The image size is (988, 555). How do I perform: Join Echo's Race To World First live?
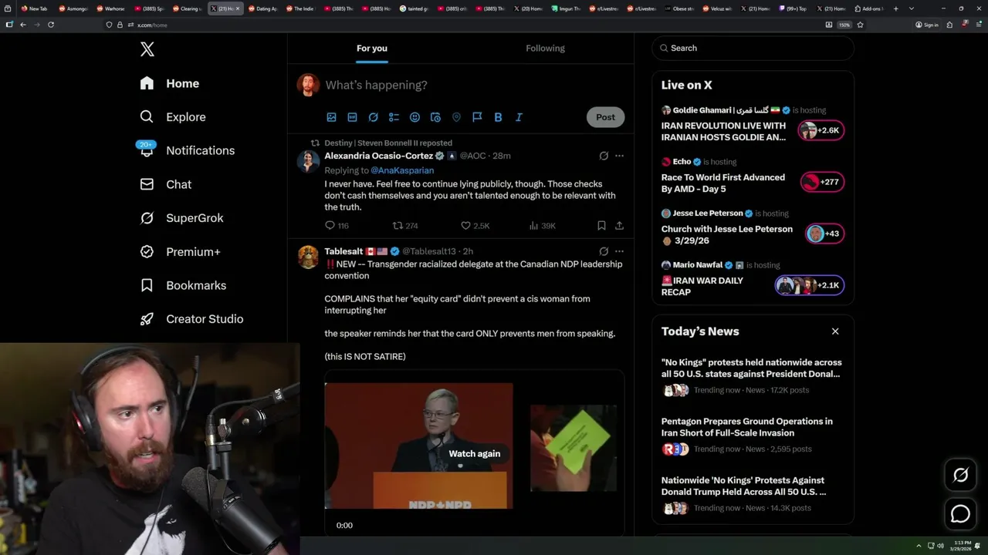(823, 182)
